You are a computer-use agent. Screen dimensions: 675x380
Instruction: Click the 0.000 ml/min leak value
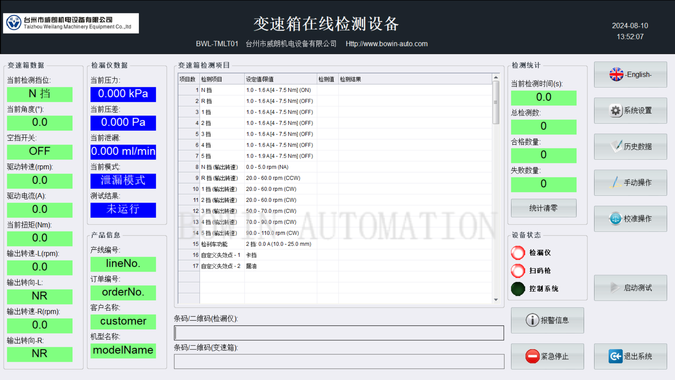(x=123, y=152)
